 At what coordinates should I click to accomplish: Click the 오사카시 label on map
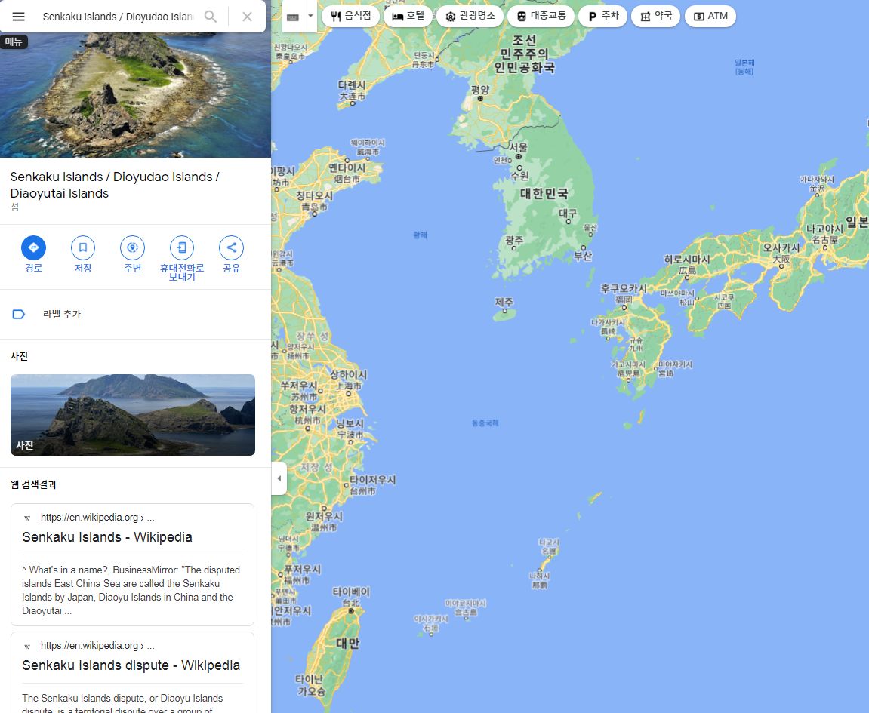point(781,247)
